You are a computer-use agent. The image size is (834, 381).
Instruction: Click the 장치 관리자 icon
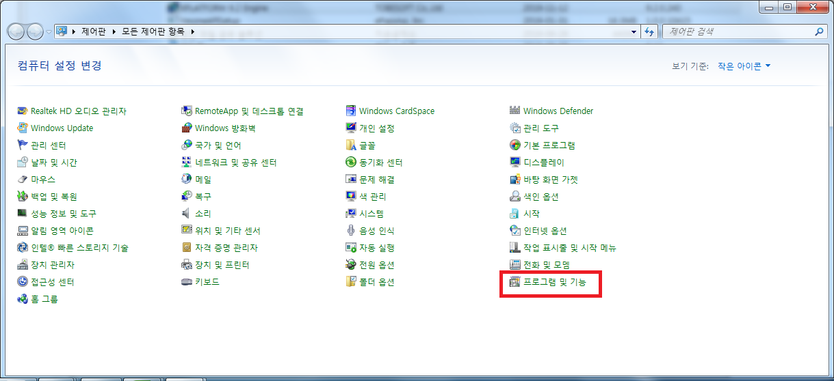point(23,264)
